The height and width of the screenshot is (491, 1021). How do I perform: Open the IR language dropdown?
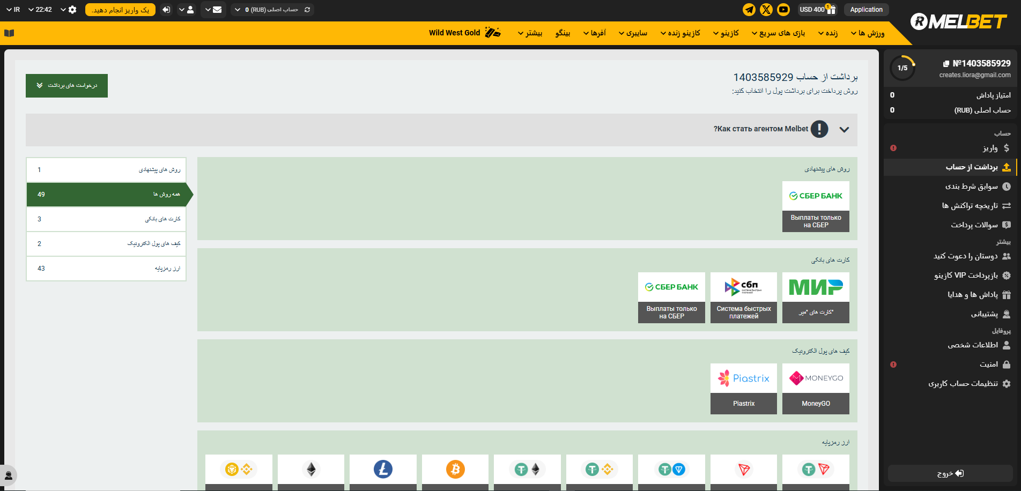pos(13,10)
